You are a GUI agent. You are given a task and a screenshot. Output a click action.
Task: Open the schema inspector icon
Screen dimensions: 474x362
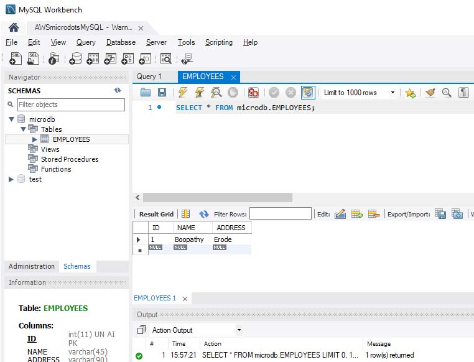tap(54, 58)
